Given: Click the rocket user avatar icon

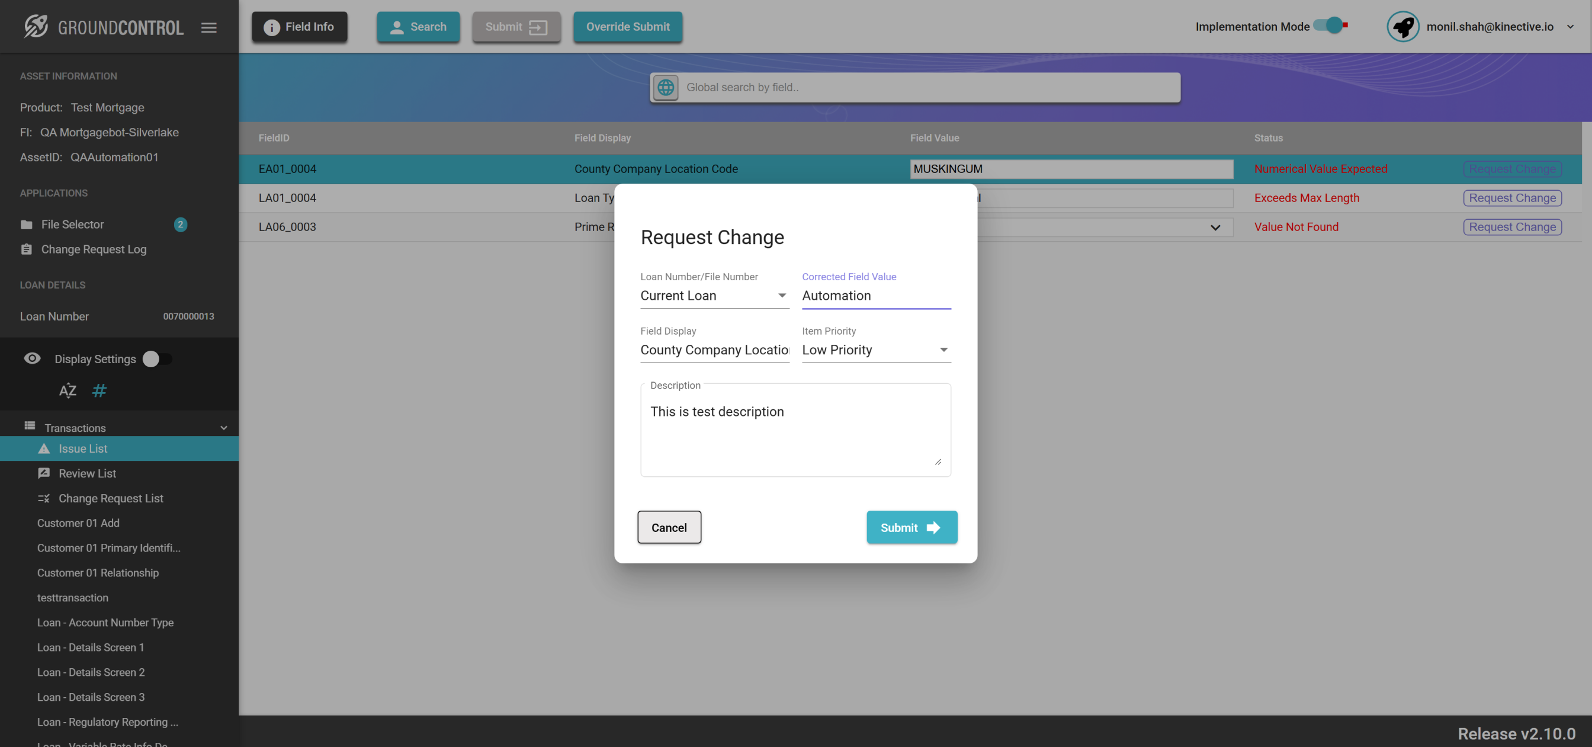Looking at the screenshot, I should click(x=1402, y=27).
